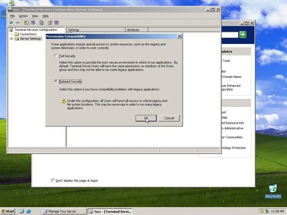Select Connections in the console tree

pyautogui.click(x=28, y=34)
